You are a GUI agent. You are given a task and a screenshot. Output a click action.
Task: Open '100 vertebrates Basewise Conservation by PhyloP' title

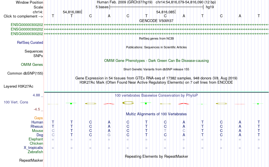pyautogui.click(x=156, y=96)
